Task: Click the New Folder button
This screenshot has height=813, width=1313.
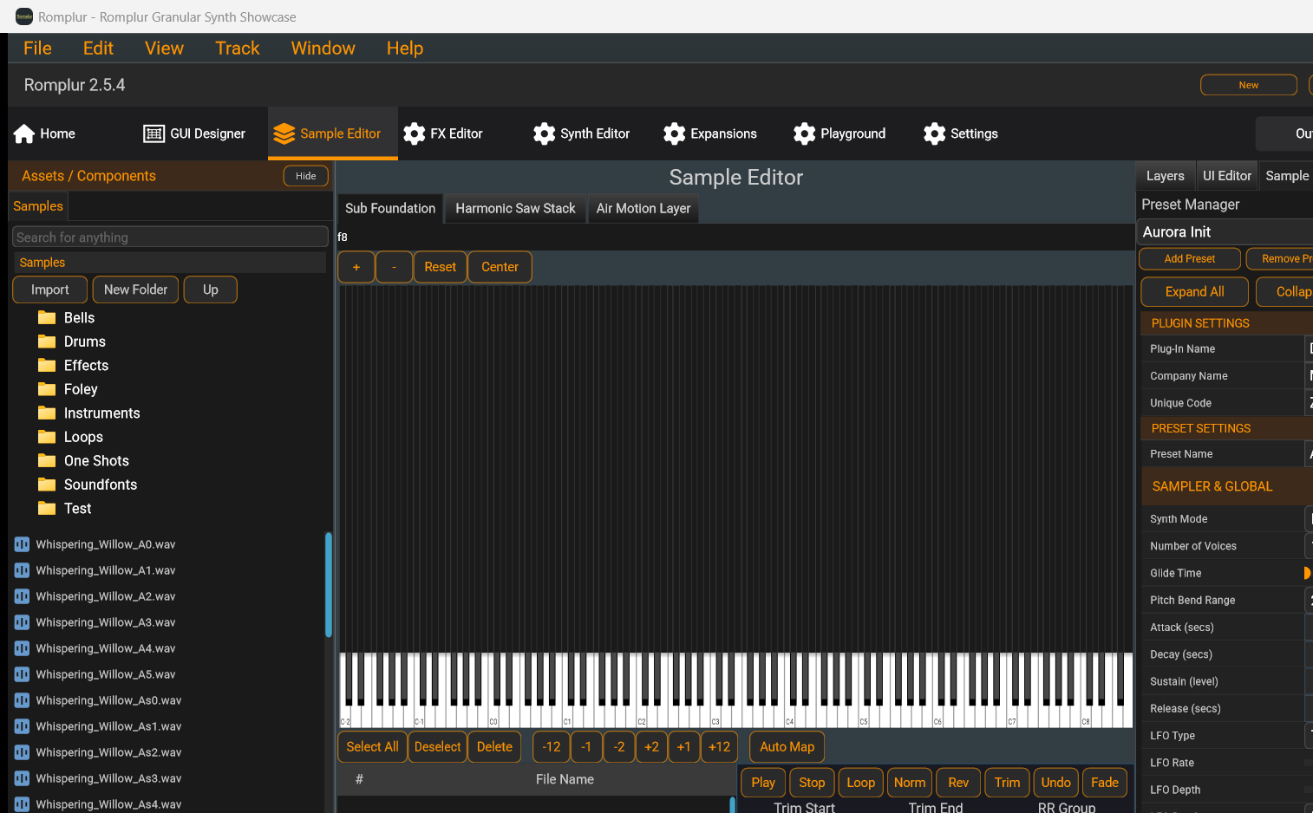Action: (x=136, y=289)
